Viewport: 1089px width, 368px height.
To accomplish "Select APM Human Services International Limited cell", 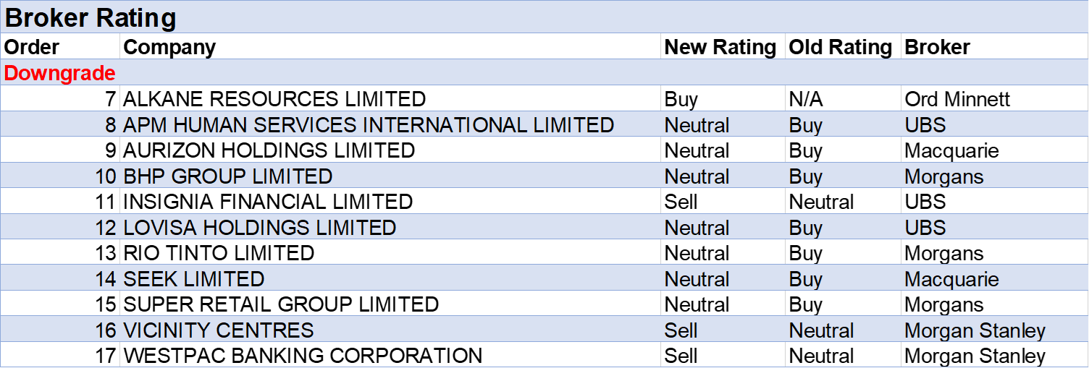I will [369, 125].
